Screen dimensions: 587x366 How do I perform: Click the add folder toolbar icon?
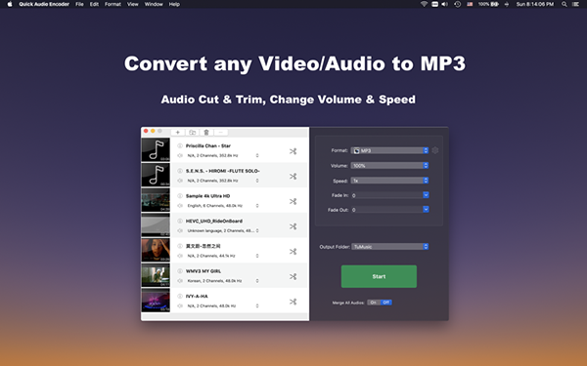coord(192,132)
